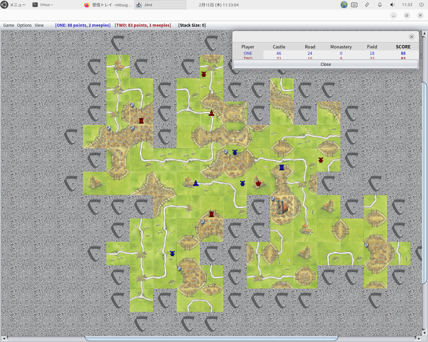This screenshot has width=428, height=342.
Task: Click the vertical scrollbar up arrow
Action: point(425,33)
